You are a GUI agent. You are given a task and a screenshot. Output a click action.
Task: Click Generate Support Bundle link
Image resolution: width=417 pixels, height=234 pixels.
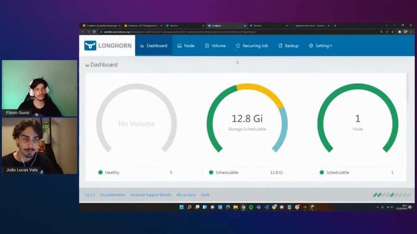[x=151, y=195]
